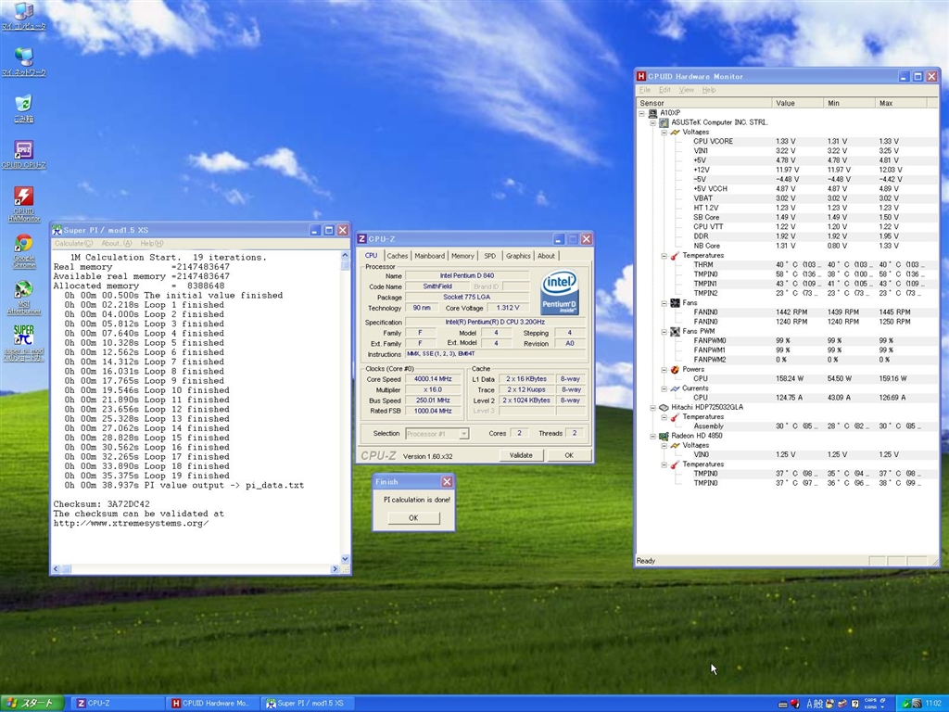Click the Super PI window scrollbar down arrow

pyautogui.click(x=346, y=559)
